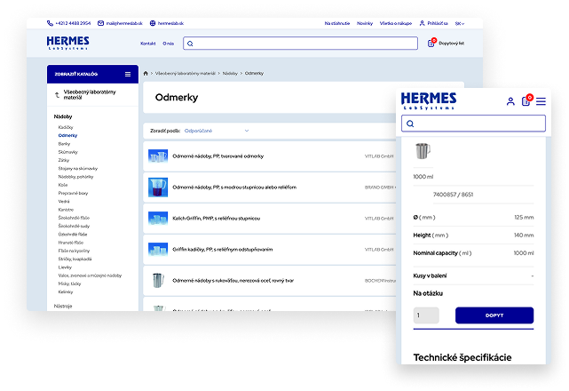This screenshot has height=391, width=569.
Task: Open the Nástroje category in the sidebar
Action: pos(63,307)
